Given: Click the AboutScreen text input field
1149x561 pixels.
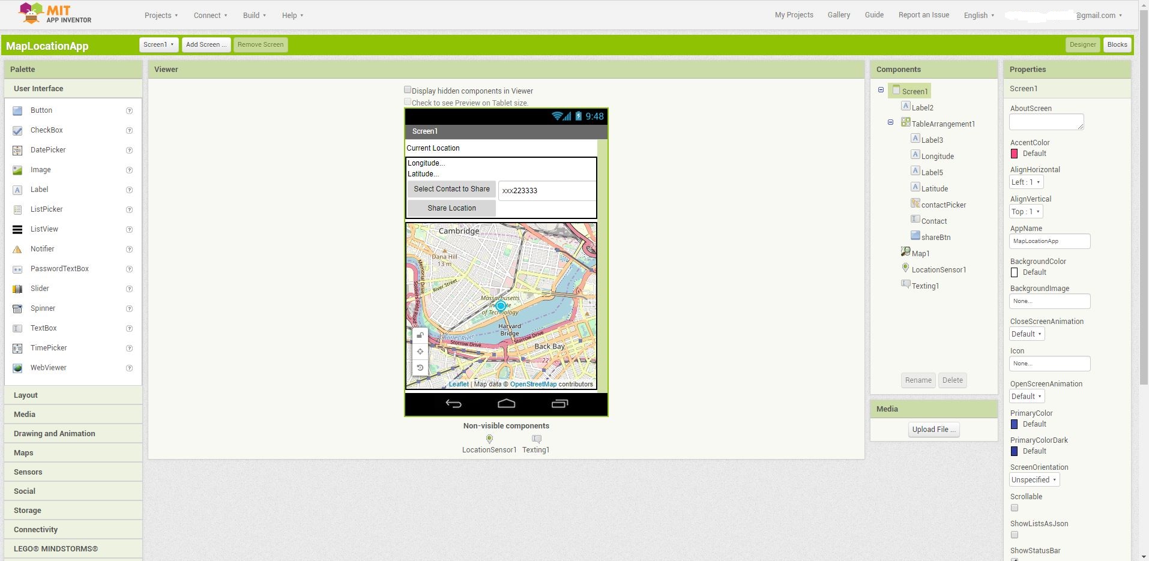Looking at the screenshot, I should (x=1046, y=122).
